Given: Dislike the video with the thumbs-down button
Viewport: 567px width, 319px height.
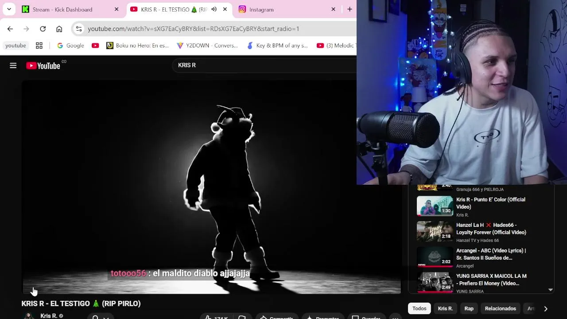Looking at the screenshot, I should pyautogui.click(x=242, y=317).
